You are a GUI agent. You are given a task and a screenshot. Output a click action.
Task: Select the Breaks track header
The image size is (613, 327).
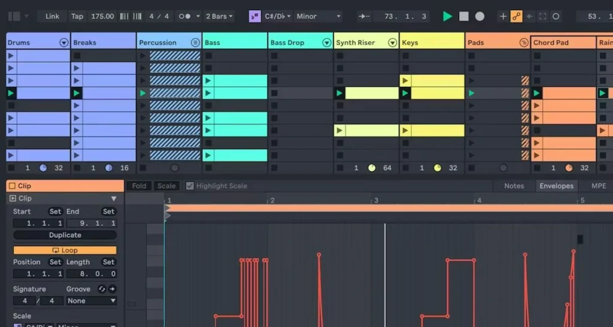coord(103,43)
